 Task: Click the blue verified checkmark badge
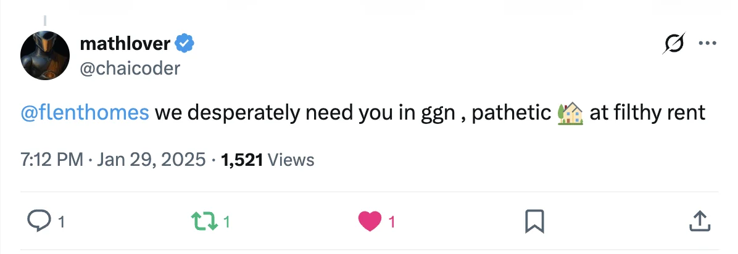coord(185,43)
